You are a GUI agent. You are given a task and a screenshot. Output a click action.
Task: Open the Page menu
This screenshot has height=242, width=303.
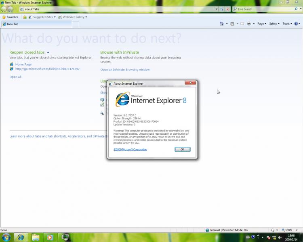pos(262,23)
